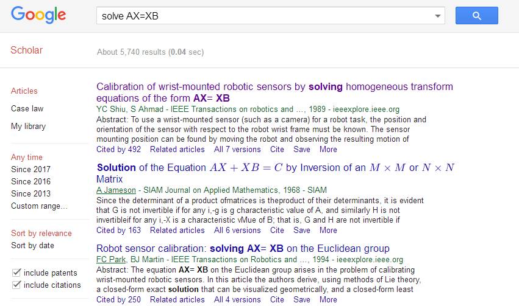
Task: Filter results Since 2016
Action: click(x=30, y=181)
